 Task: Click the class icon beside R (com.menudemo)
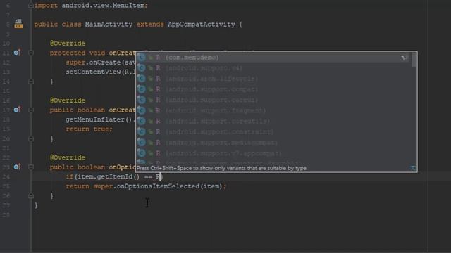[141, 58]
